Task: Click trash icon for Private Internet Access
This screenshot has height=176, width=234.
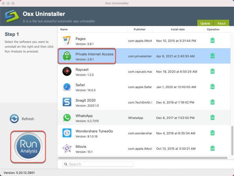Action: [213, 56]
